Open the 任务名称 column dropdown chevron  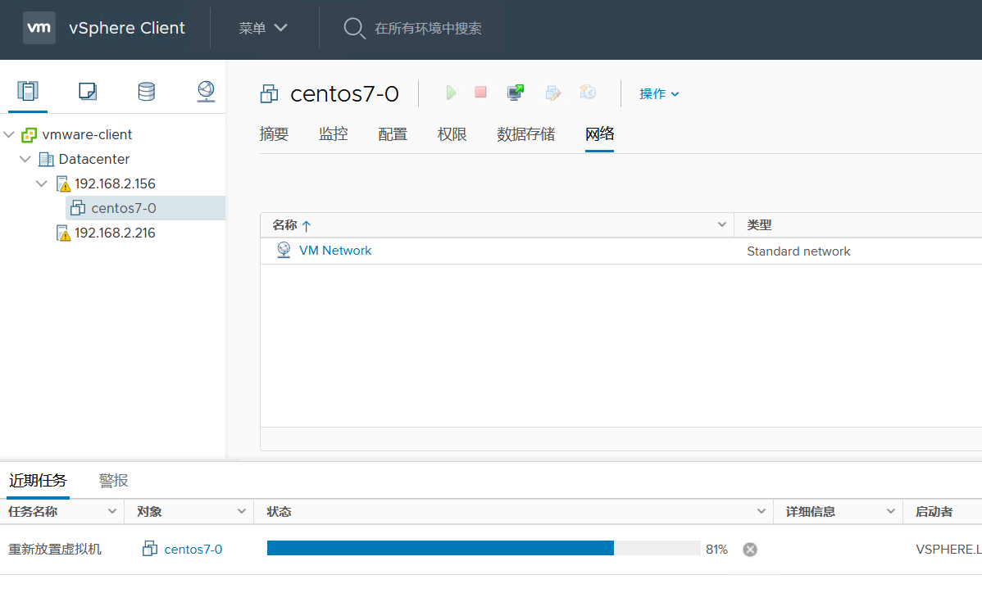pyautogui.click(x=112, y=511)
